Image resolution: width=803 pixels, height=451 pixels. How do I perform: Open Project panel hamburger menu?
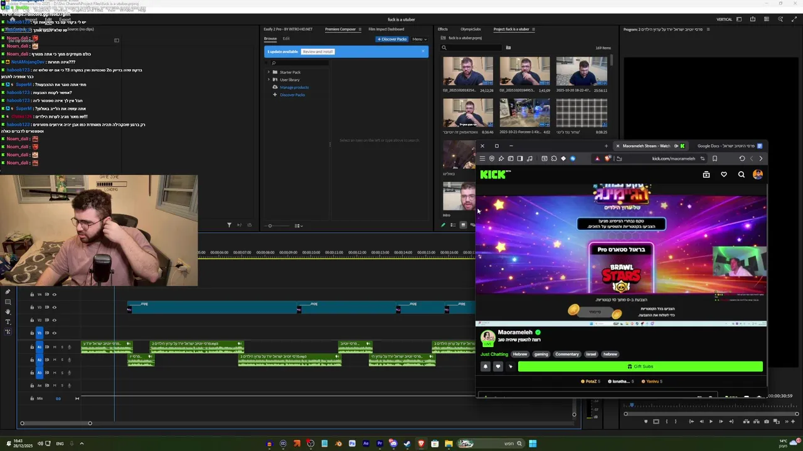click(534, 29)
